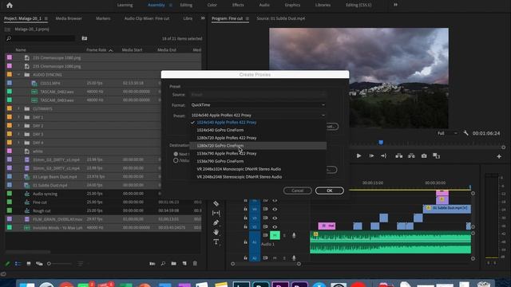Viewport: 511px width, 287px height.
Task: Select 'Next to Original Media' radio option
Action: (x=176, y=154)
